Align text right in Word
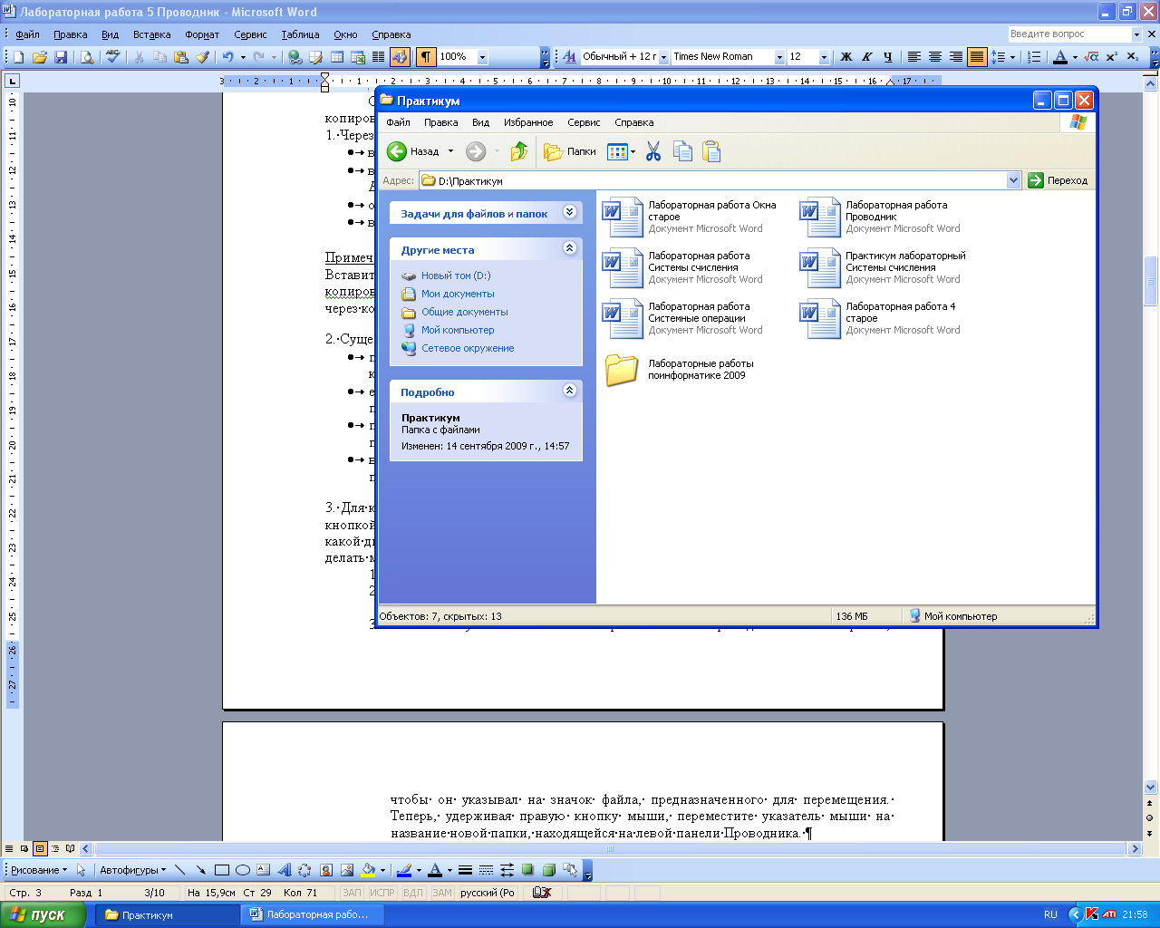 956,57
